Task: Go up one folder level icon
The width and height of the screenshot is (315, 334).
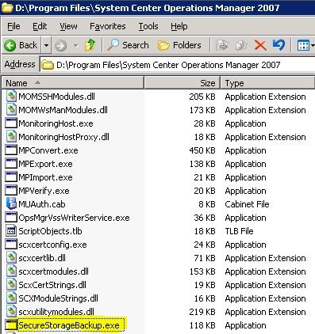Action: click(x=90, y=45)
